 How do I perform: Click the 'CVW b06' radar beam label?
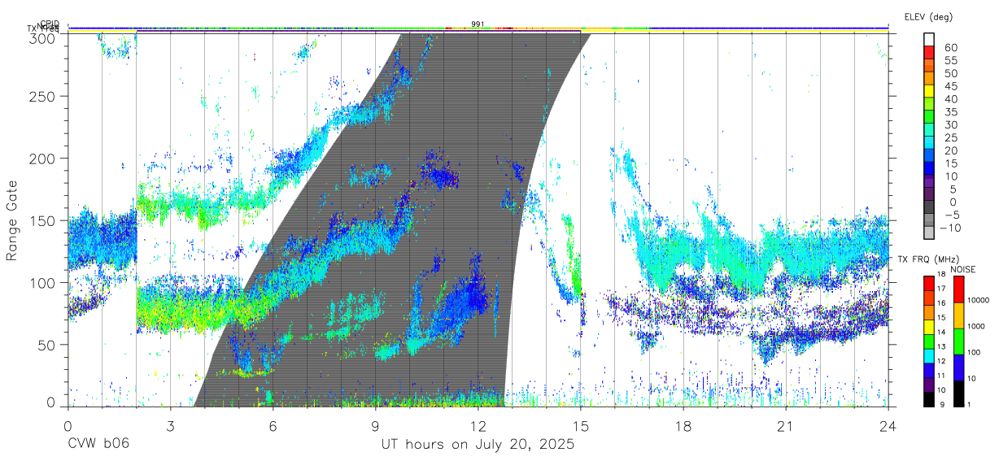(98, 445)
